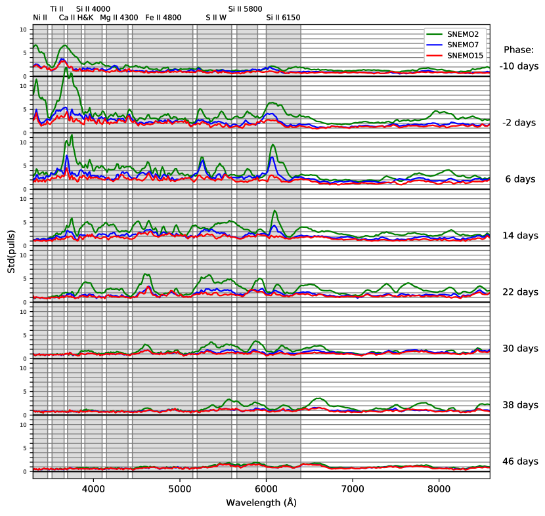Click the SNEMO7 legend label
Image resolution: width=545 pixels, height=516 pixels.
click(463, 45)
